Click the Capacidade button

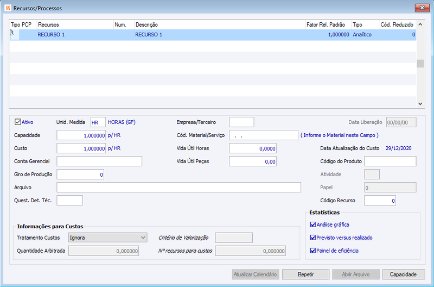click(403, 274)
